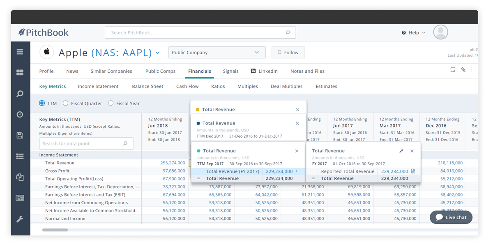Open the dashboard grid icon in the sidebar

(20, 73)
